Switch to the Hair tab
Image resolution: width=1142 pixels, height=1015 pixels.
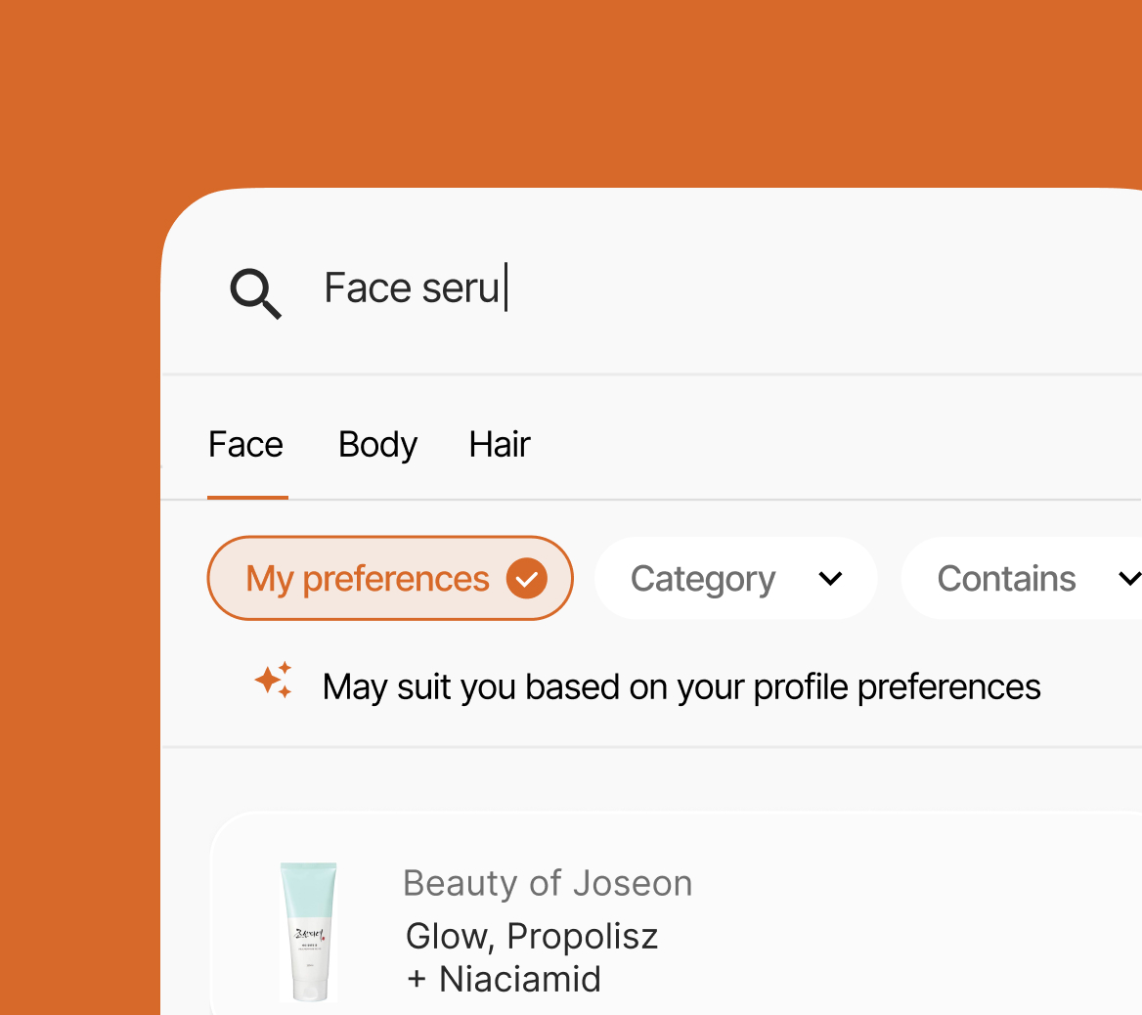(x=500, y=445)
